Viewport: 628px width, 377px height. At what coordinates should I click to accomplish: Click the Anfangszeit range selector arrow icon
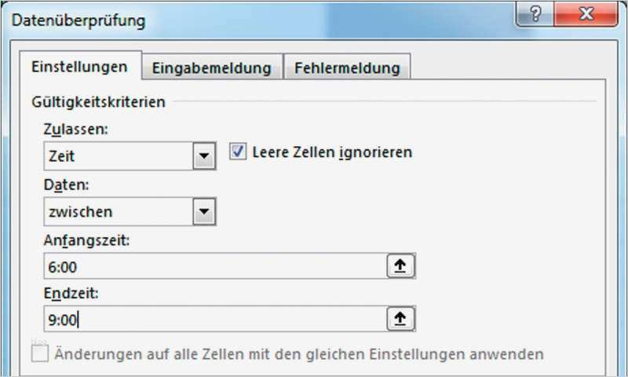pos(400,266)
